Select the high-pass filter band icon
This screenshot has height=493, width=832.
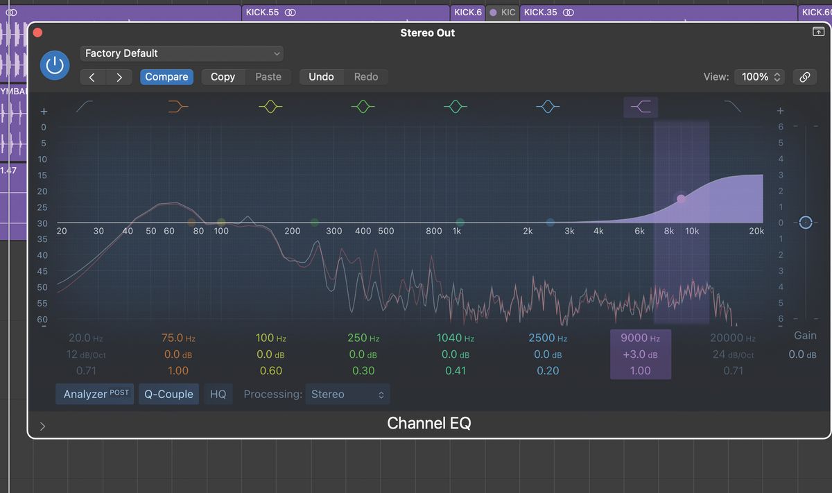pyautogui.click(x=85, y=106)
